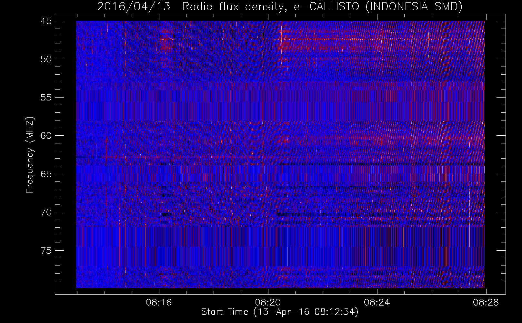
Task: Click the '60' frequency tick label
Action: pos(46,136)
